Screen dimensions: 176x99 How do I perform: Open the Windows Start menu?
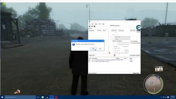coord(2,97)
